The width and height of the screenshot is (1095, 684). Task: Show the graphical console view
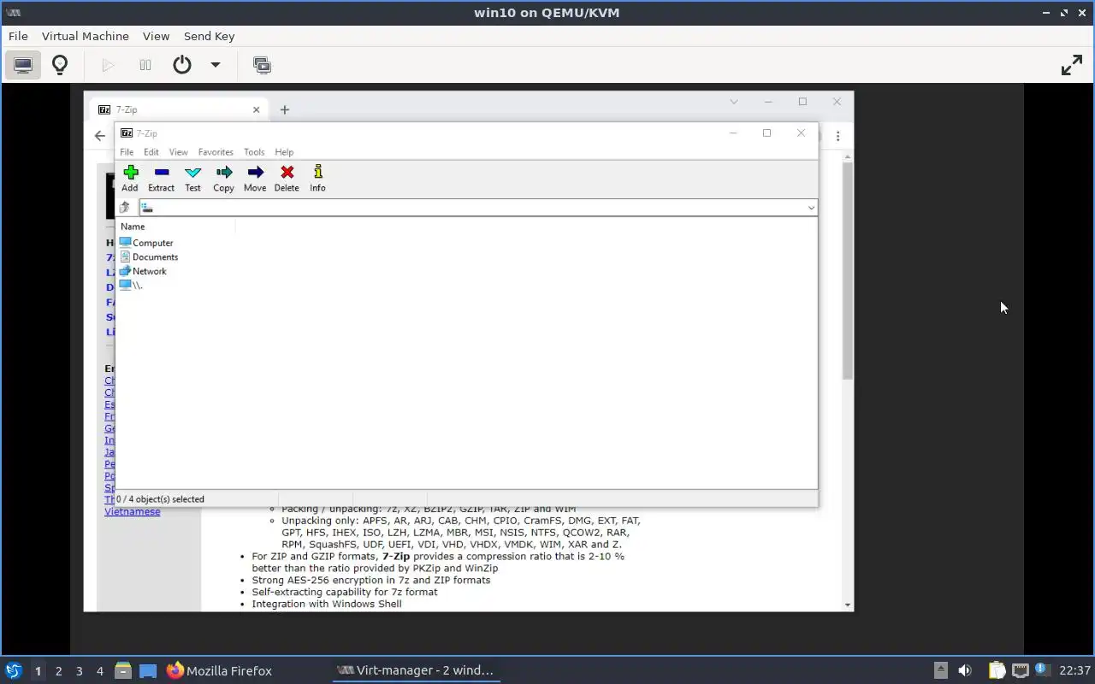coord(23,65)
